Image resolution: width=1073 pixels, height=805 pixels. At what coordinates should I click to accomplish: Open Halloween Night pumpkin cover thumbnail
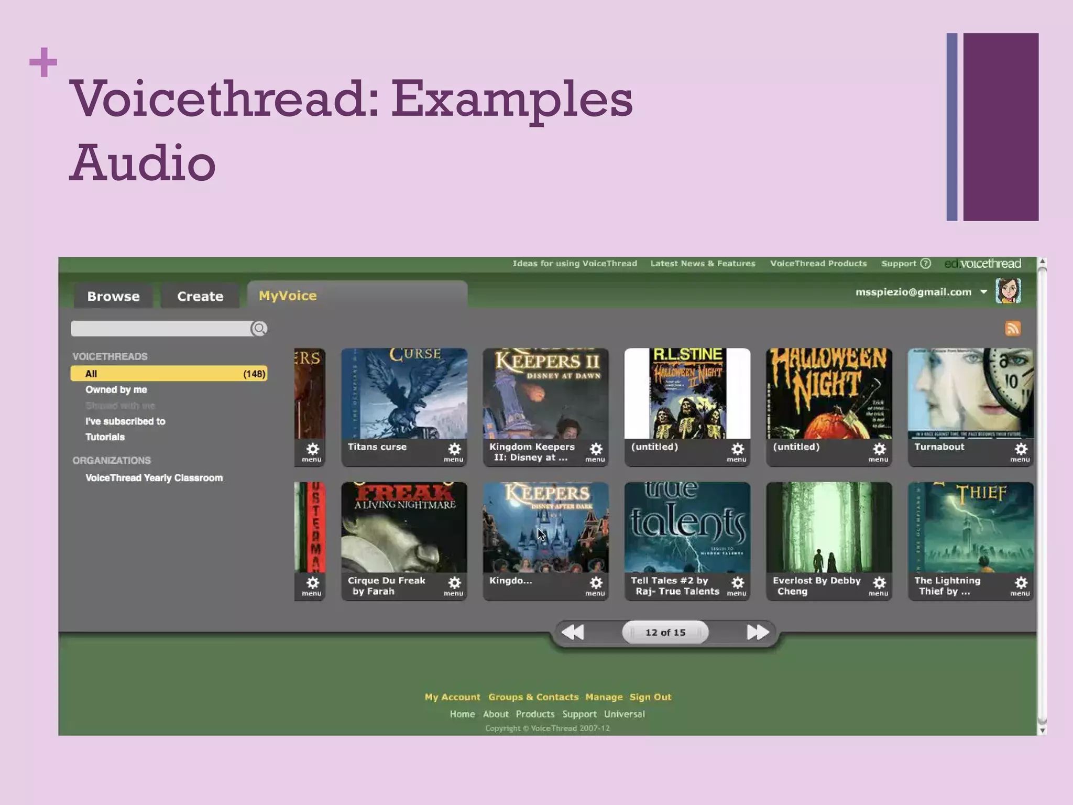[829, 394]
